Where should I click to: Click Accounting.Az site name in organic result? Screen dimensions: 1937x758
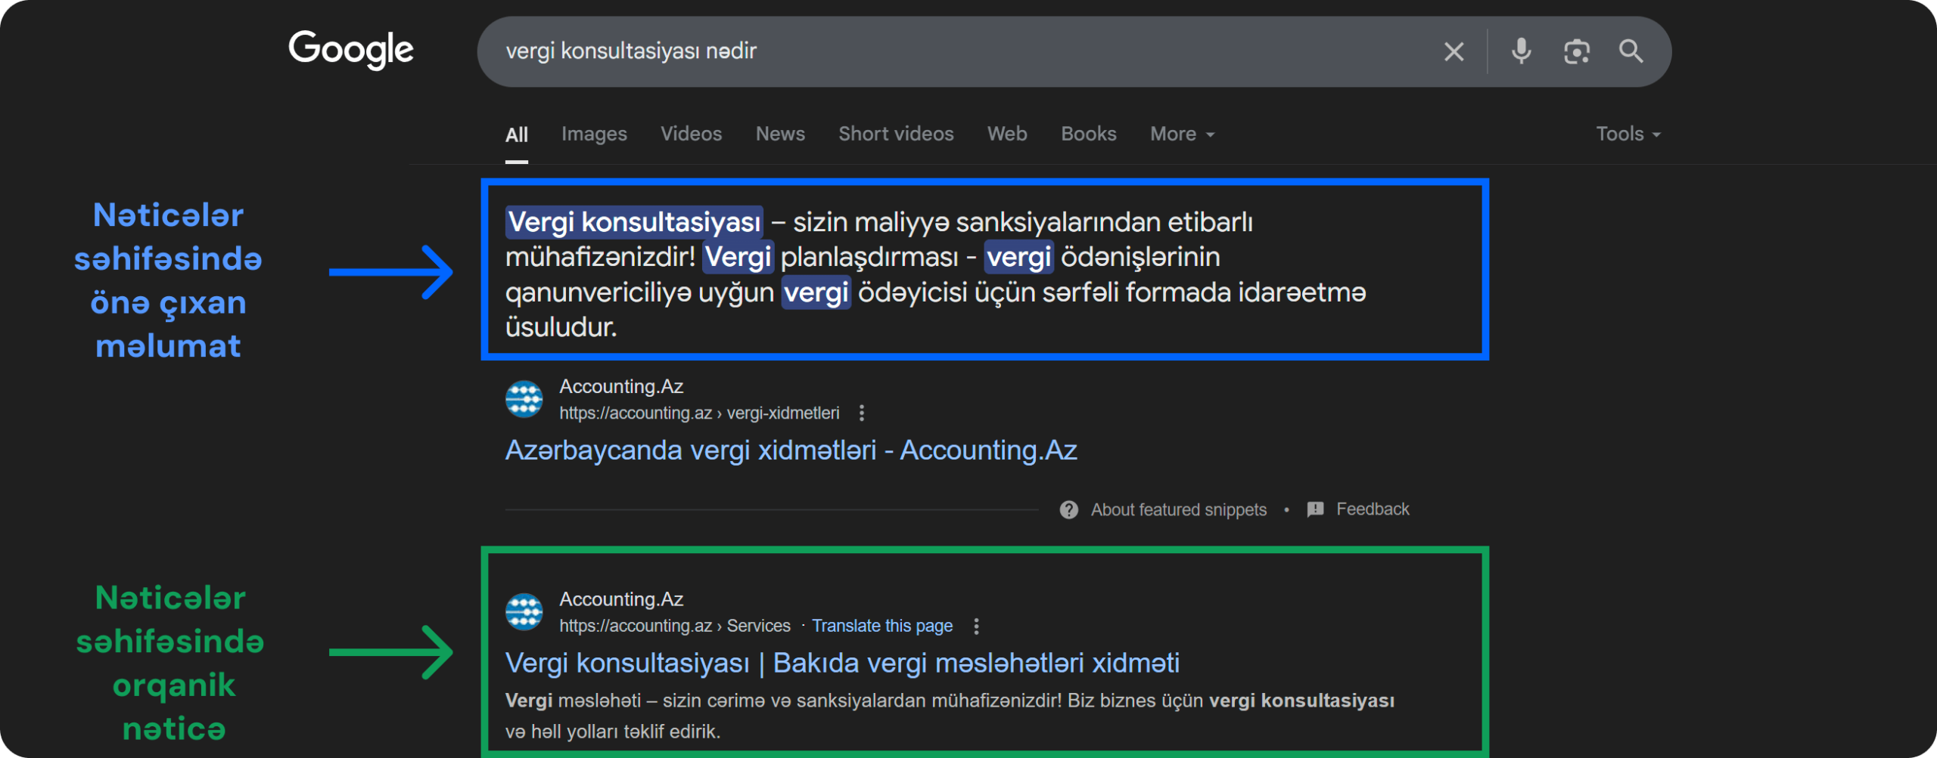(x=621, y=599)
